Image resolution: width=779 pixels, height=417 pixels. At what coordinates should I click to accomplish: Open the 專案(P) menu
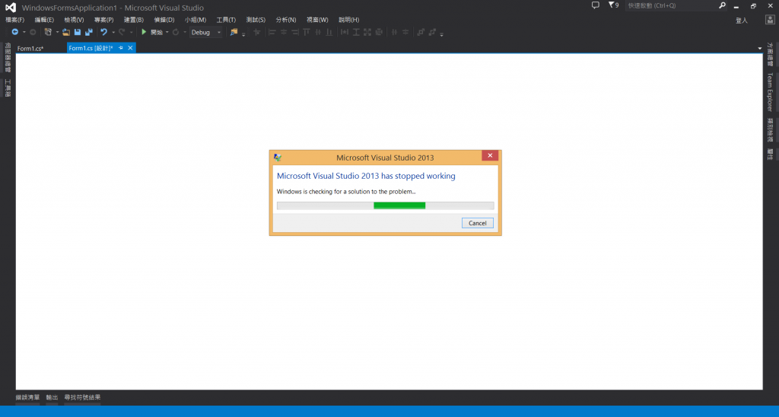(x=103, y=20)
